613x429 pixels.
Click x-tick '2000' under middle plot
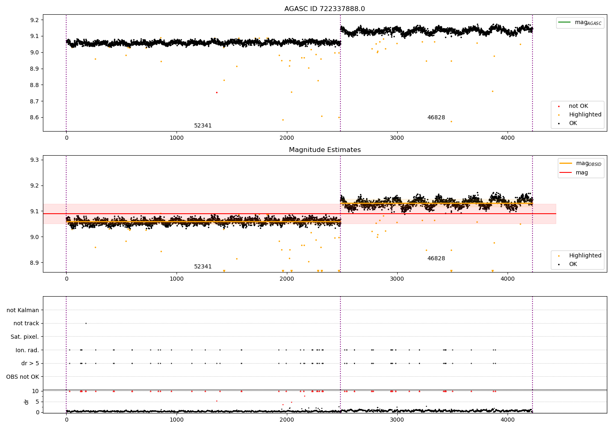click(x=287, y=279)
